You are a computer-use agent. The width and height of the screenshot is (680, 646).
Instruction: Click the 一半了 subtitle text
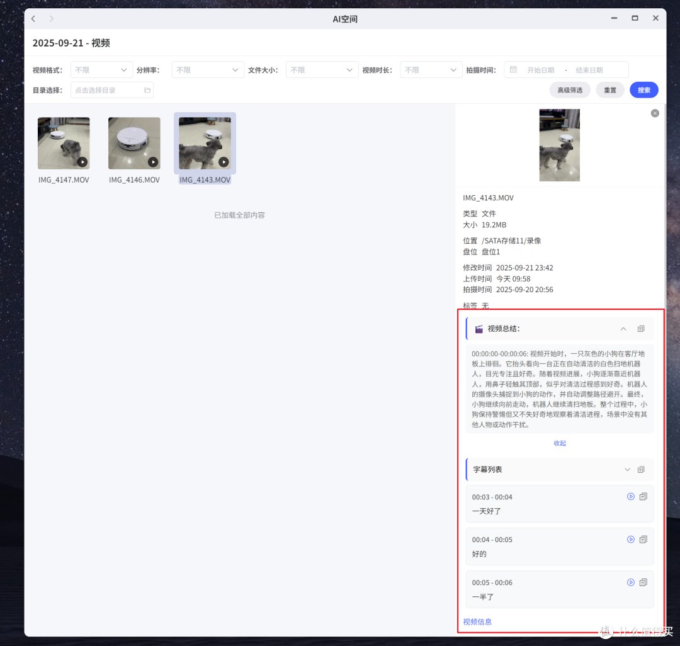(x=483, y=597)
